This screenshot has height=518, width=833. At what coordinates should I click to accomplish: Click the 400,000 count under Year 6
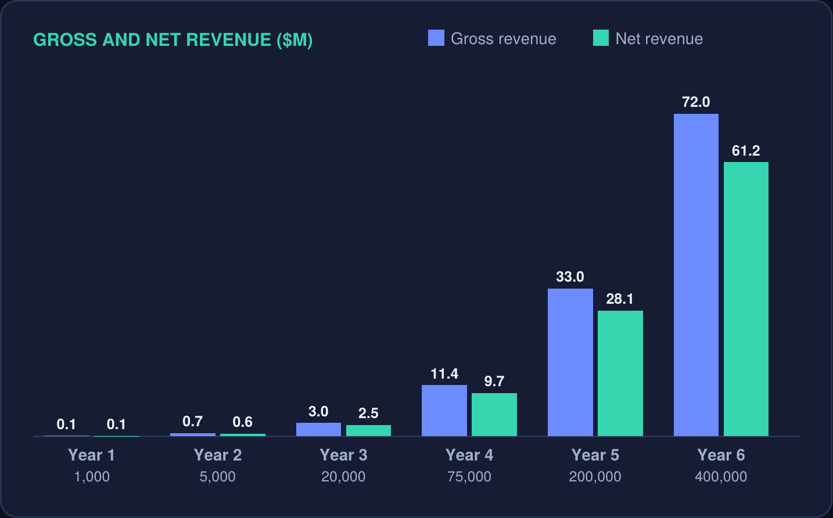pos(721,477)
